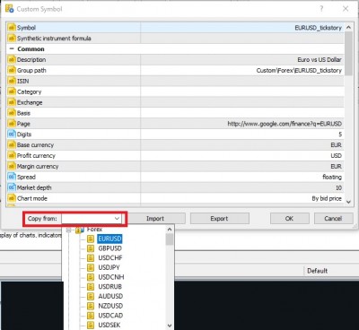The width and height of the screenshot is (359, 330).
Task: Click the Synthetic instrument formula row icon
Action: [12, 39]
